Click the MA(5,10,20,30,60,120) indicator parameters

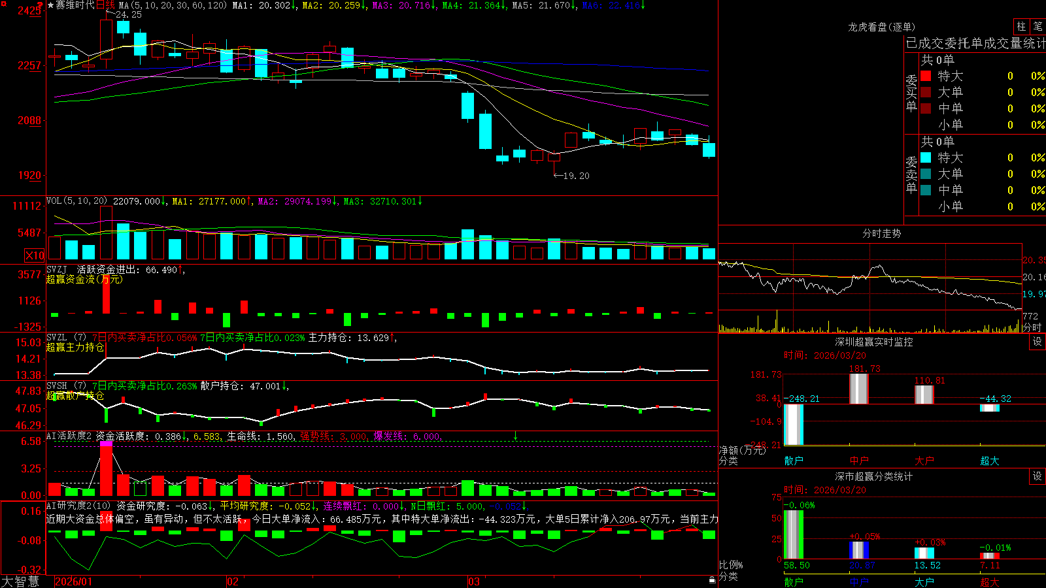173,5
